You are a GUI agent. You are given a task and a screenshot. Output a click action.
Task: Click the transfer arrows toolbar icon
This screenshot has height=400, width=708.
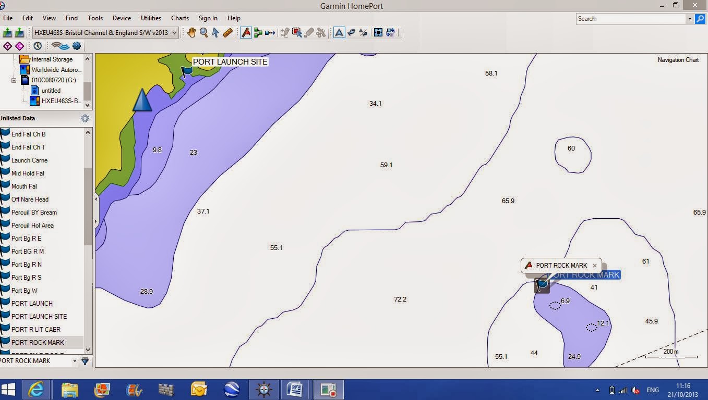point(390,33)
